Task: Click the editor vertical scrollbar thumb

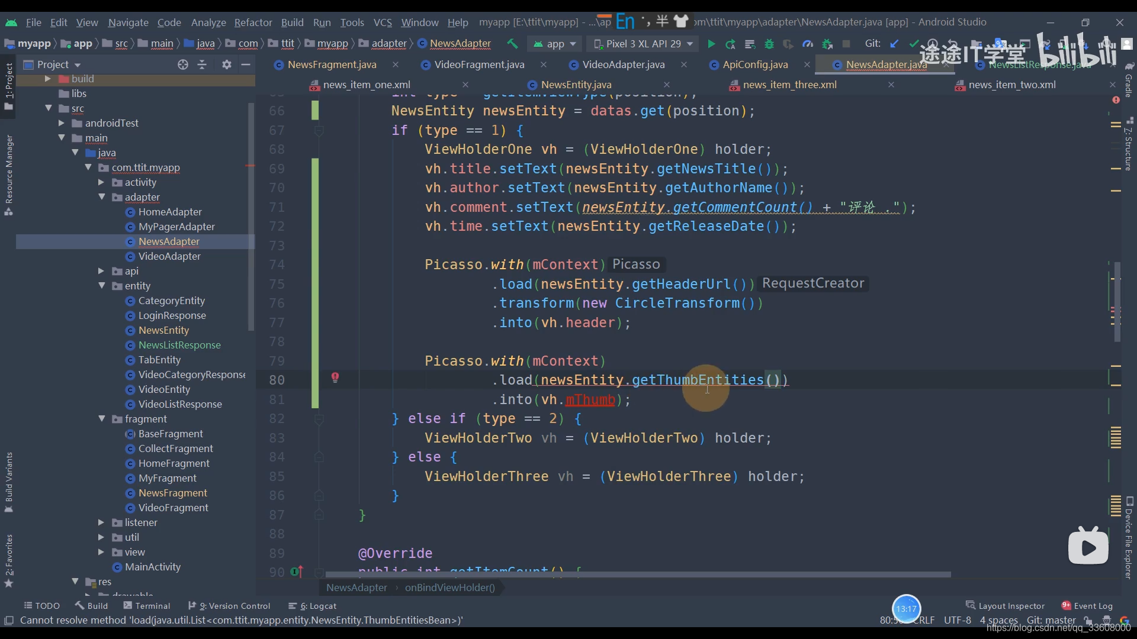Action: [1117, 301]
